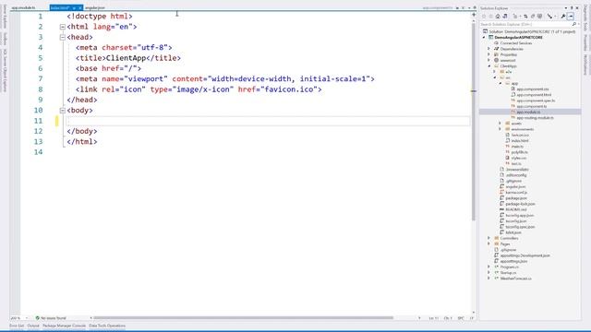Image resolution: width=591 pixels, height=332 pixels.
Task: Expand the environments folder arrow
Action: (501, 129)
